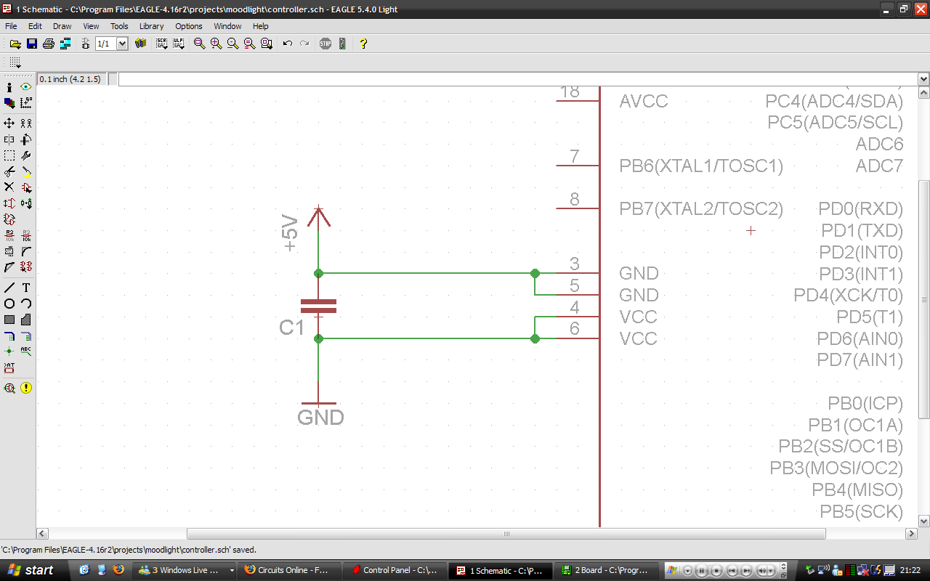Select the Move tool

(x=9, y=123)
